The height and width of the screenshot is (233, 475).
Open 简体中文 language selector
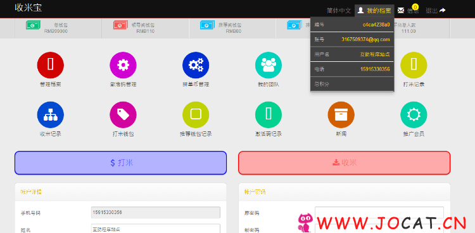click(339, 11)
